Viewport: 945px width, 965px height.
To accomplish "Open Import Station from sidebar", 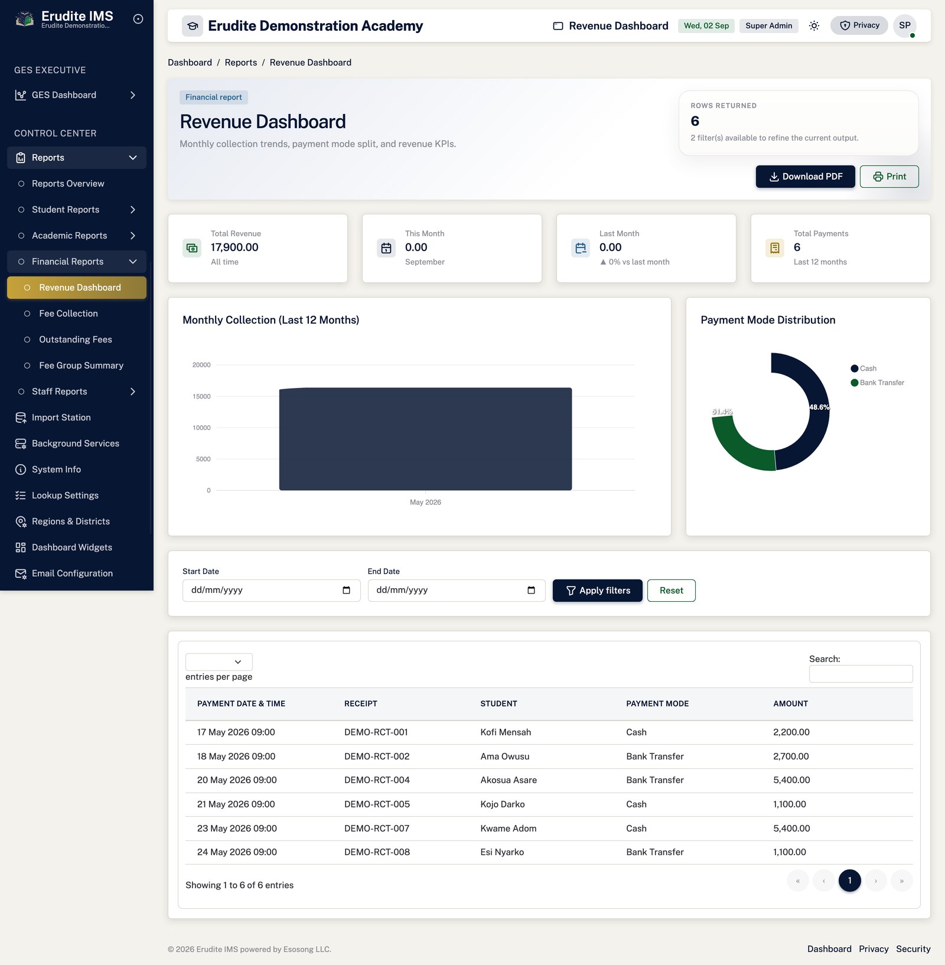I will pos(77,418).
